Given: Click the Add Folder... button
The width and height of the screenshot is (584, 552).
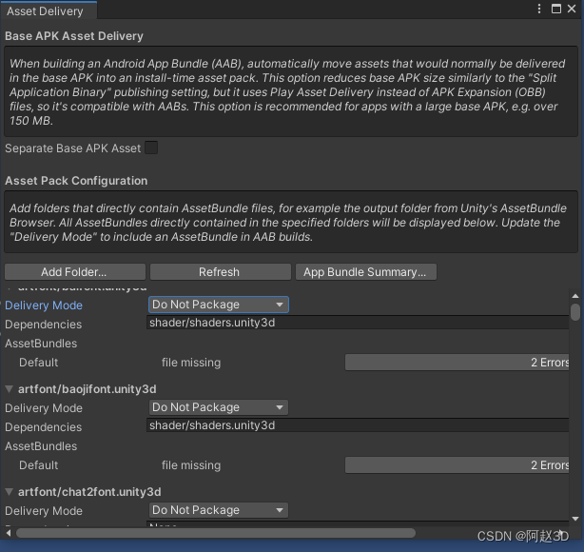Looking at the screenshot, I should (75, 272).
